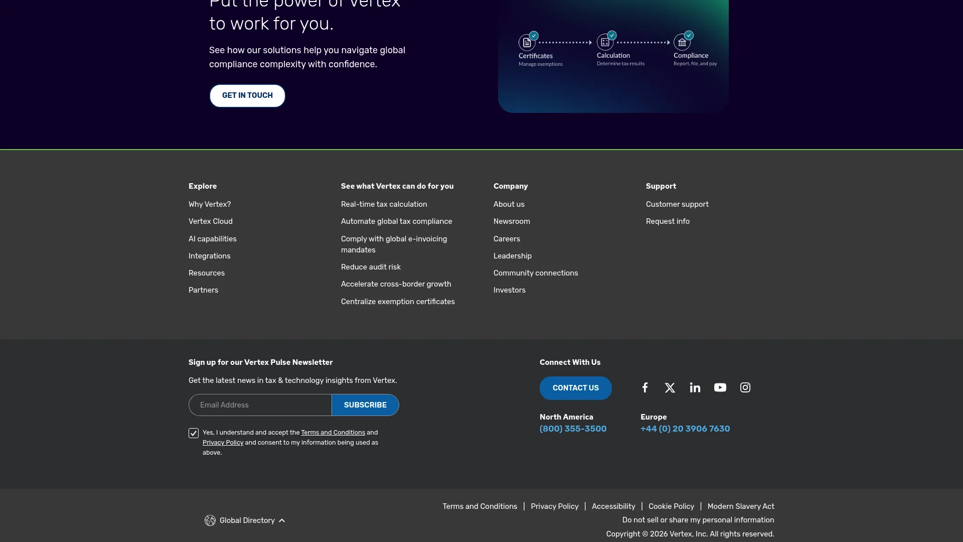Open Accelerate cross-border growth link
Image resolution: width=963 pixels, height=542 pixels.
(x=396, y=284)
